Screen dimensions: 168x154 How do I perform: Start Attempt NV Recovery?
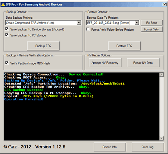click(105, 63)
